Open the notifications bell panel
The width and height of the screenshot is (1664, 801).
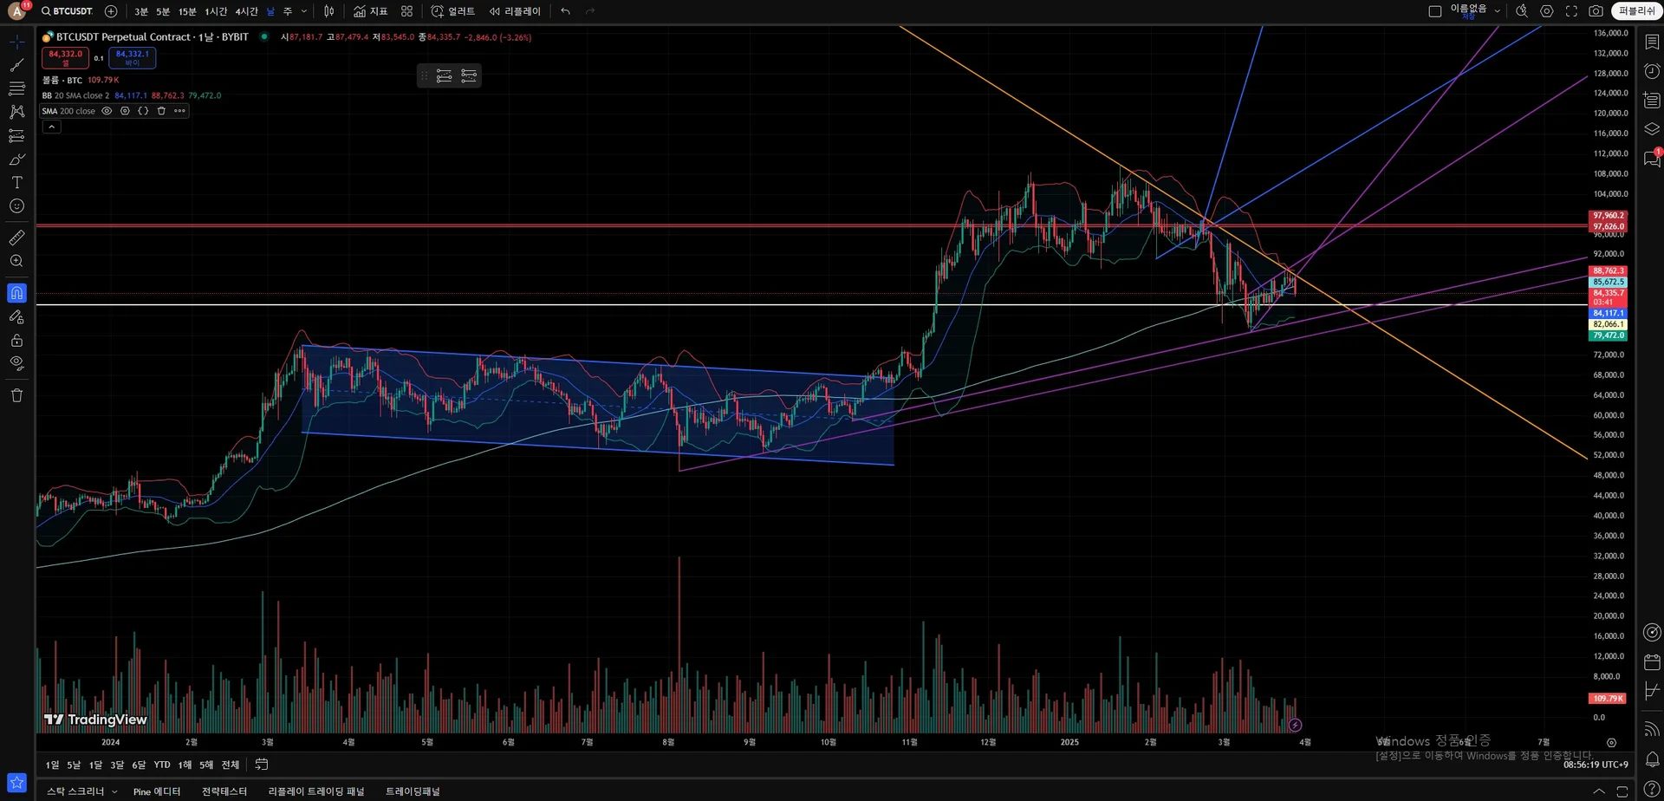1652,759
